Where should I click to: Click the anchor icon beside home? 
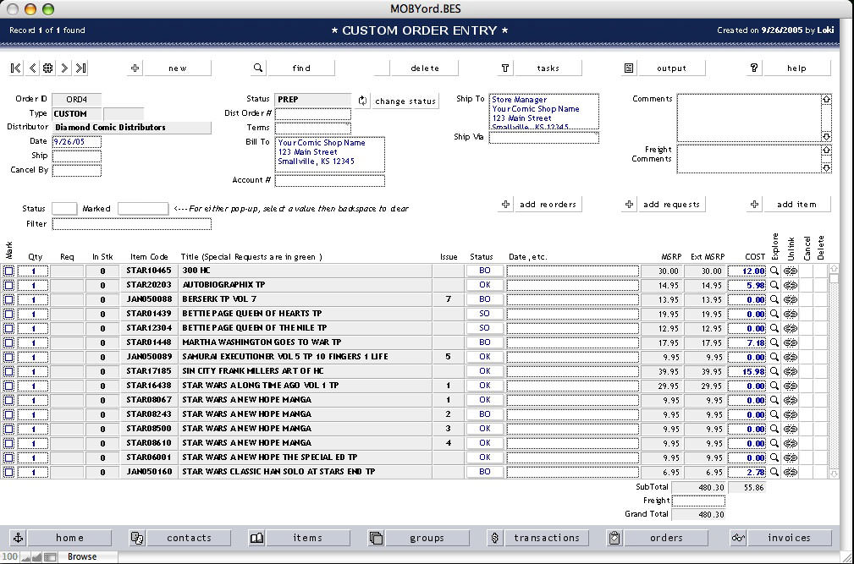click(18, 538)
